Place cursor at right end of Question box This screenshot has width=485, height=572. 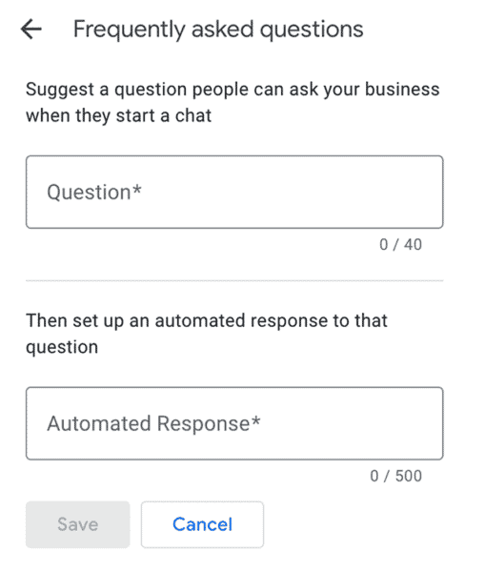pyautogui.click(x=433, y=192)
